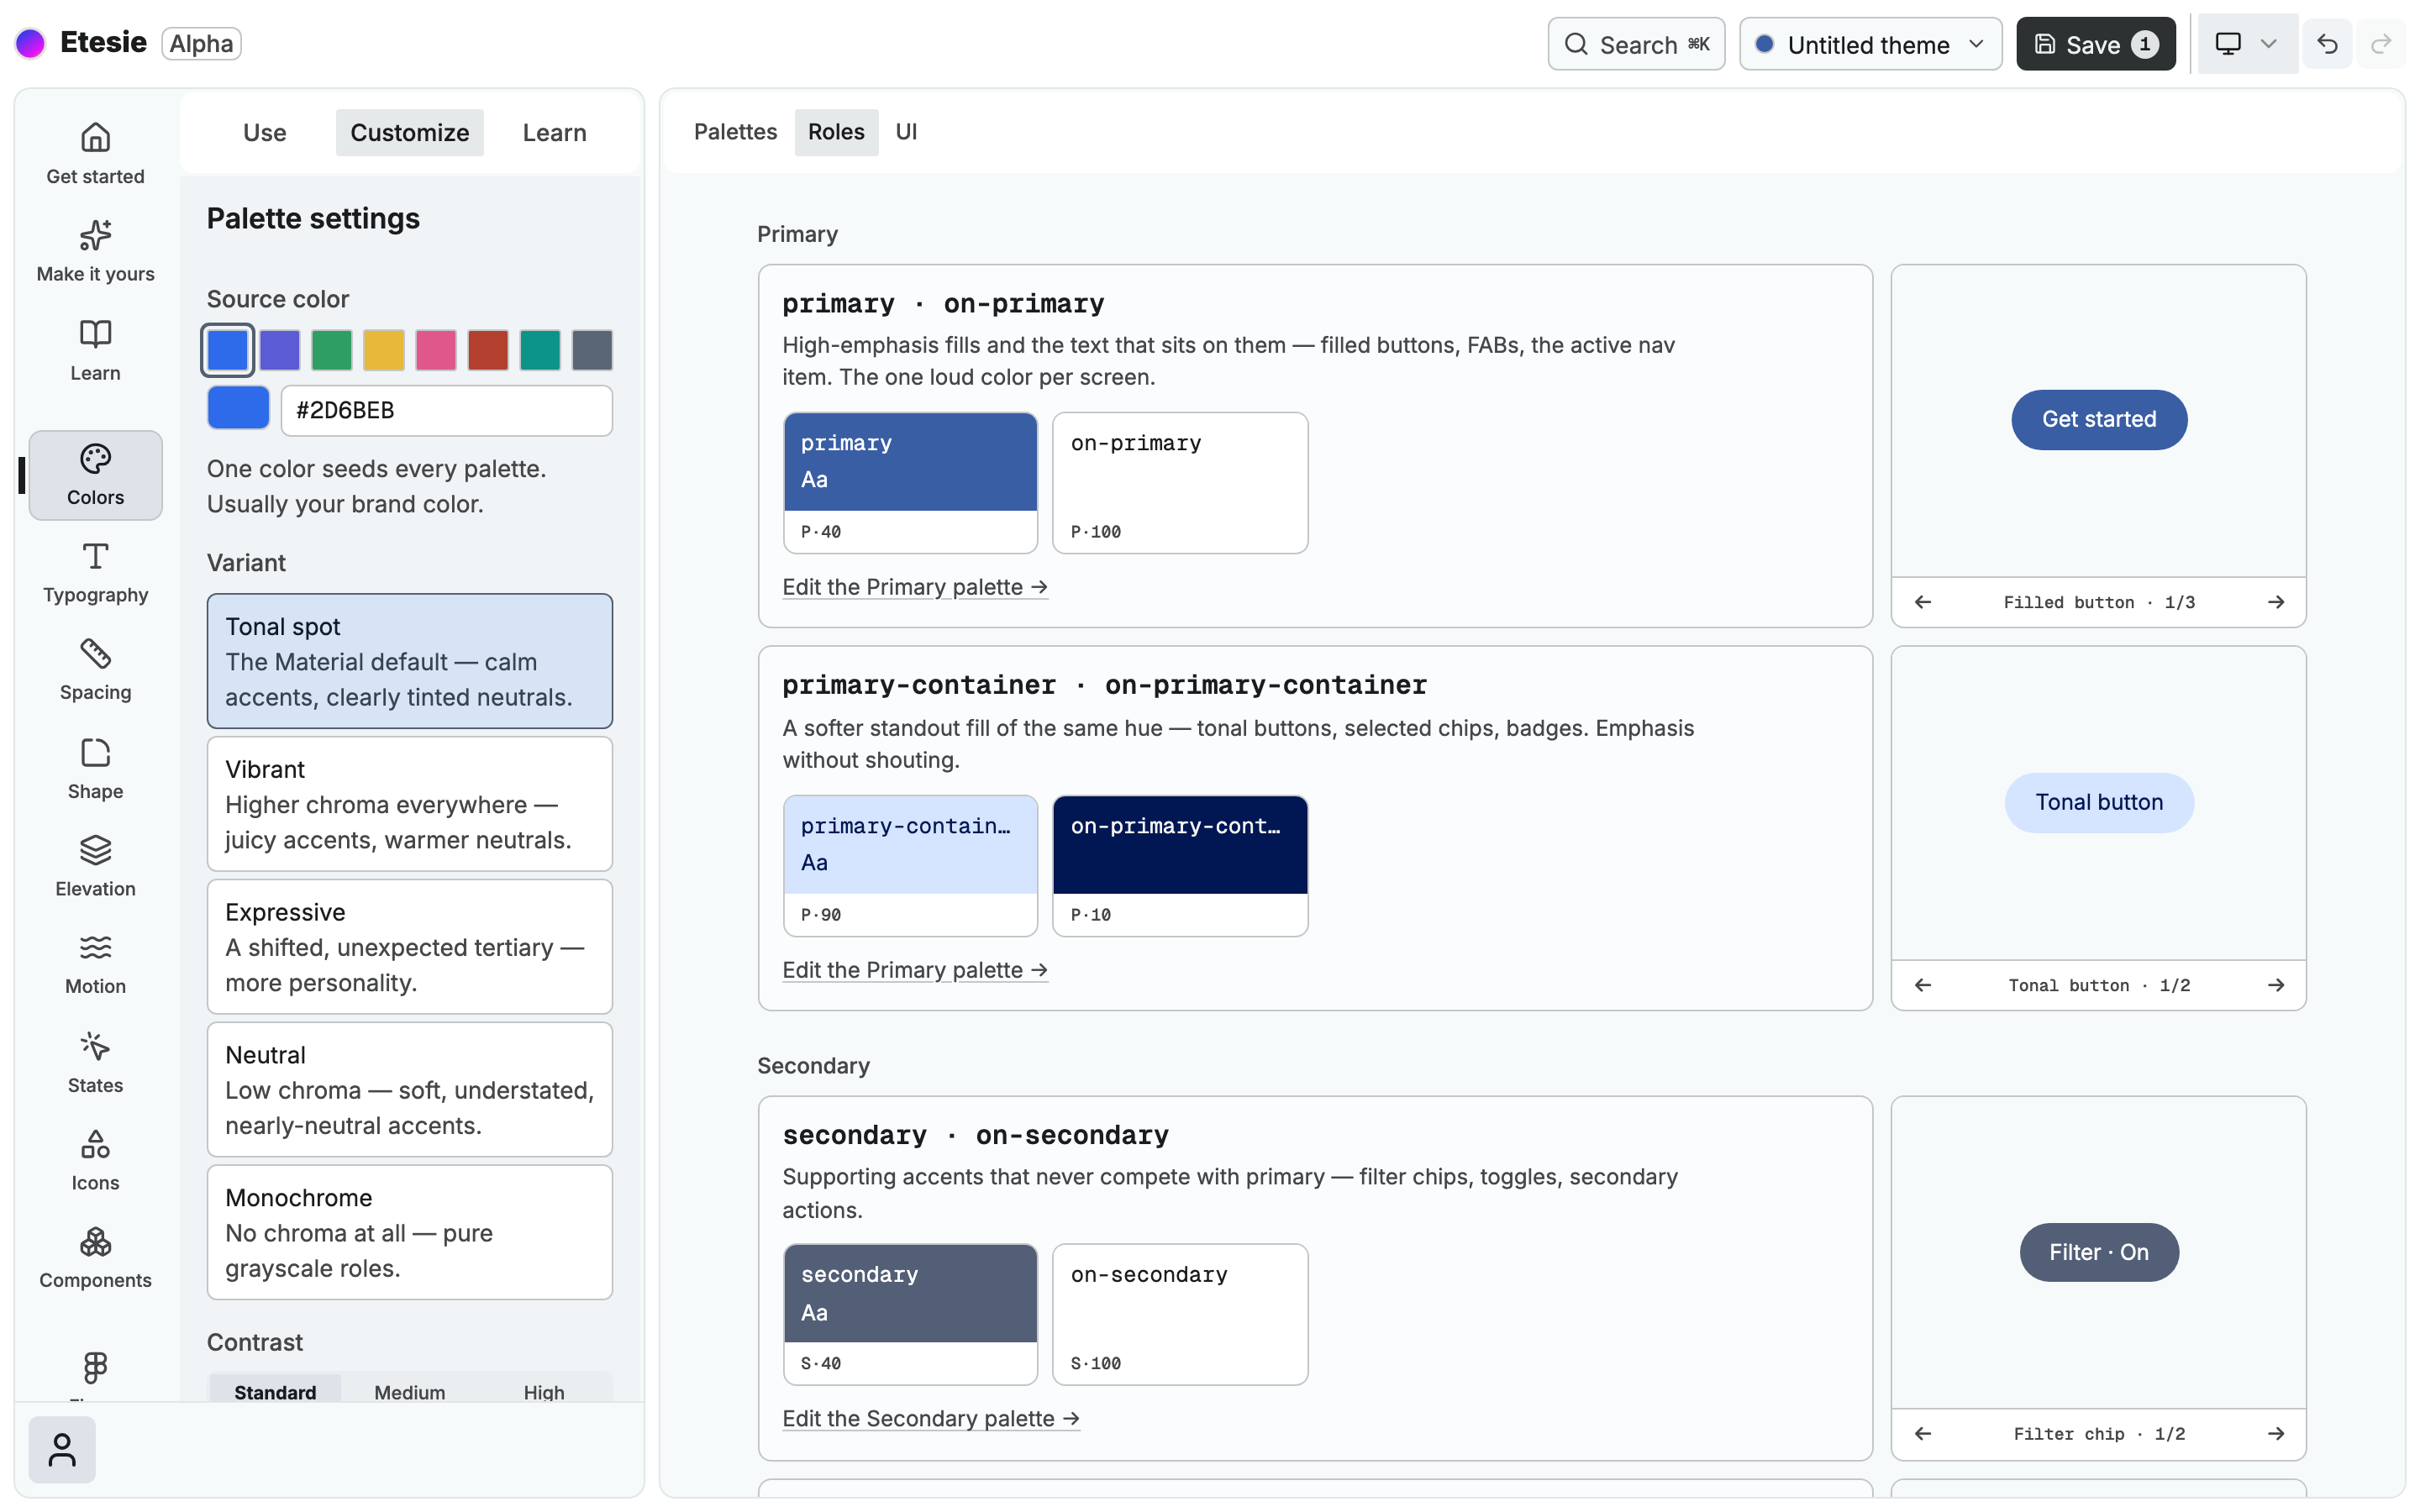Open the States section
This screenshot has width=2420, height=1512.
pyautogui.click(x=95, y=1063)
